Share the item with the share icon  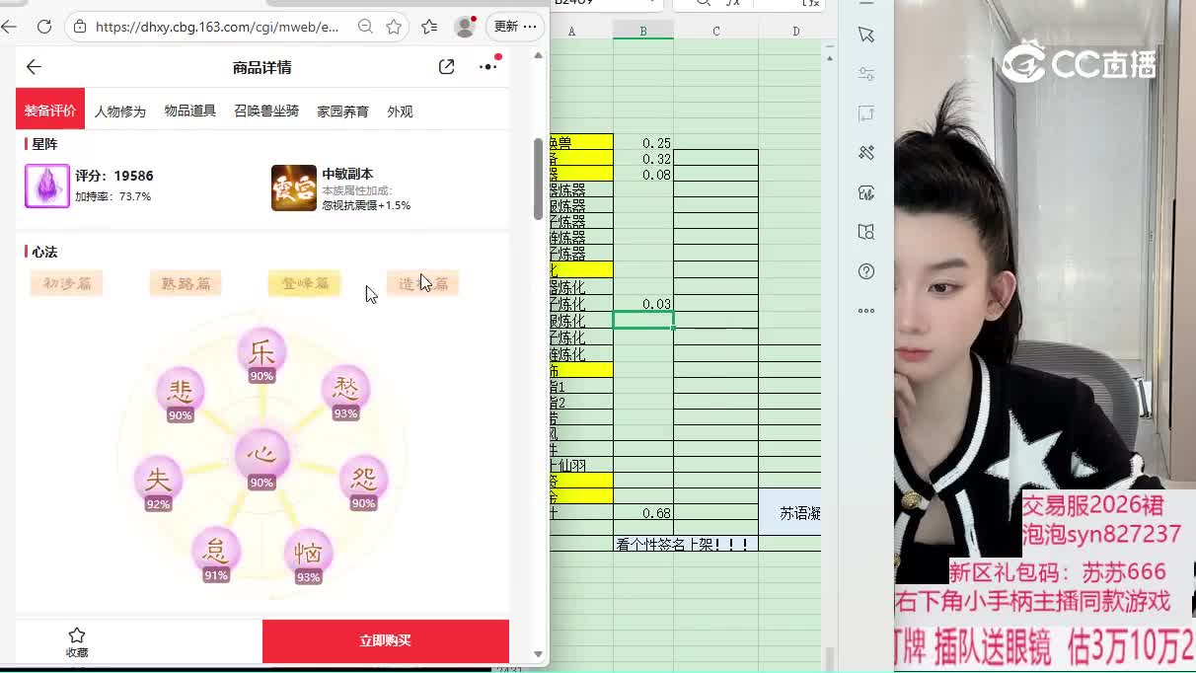pos(447,67)
